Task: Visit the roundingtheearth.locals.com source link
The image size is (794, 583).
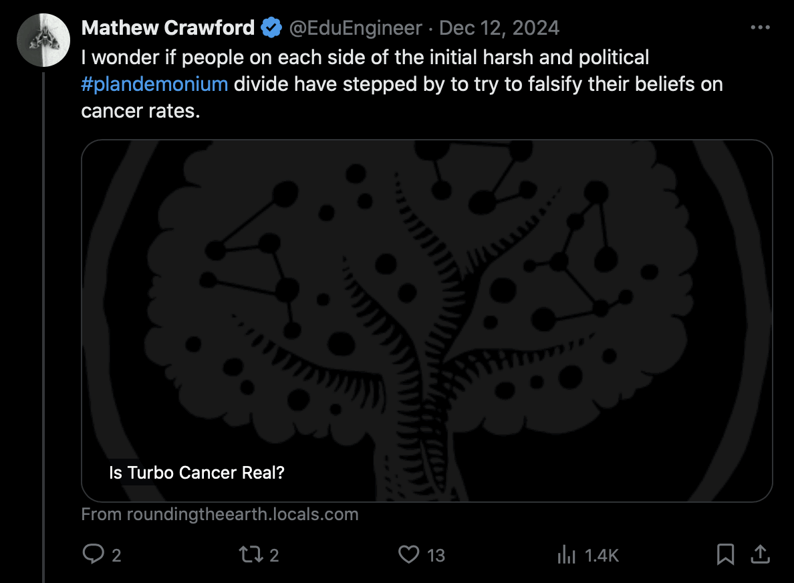Action: pyautogui.click(x=220, y=514)
